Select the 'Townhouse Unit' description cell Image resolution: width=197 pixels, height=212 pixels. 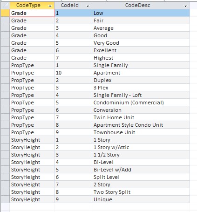(x=141, y=132)
